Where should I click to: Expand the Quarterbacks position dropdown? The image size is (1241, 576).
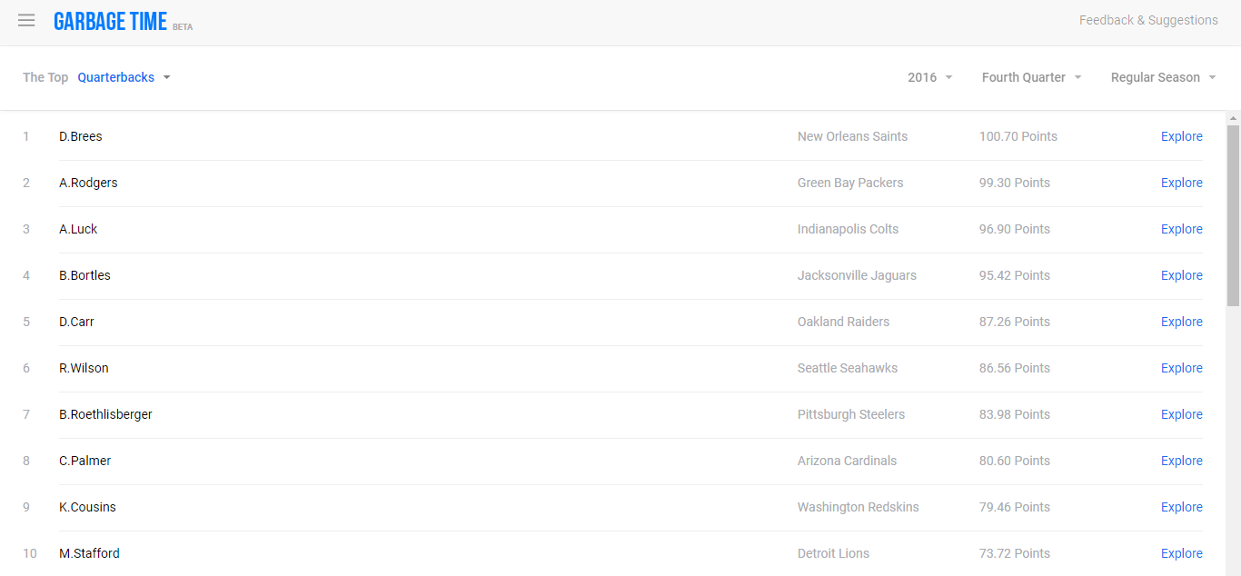(124, 77)
